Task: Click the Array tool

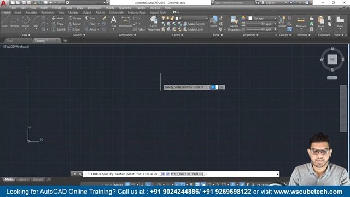Action: coord(90,30)
